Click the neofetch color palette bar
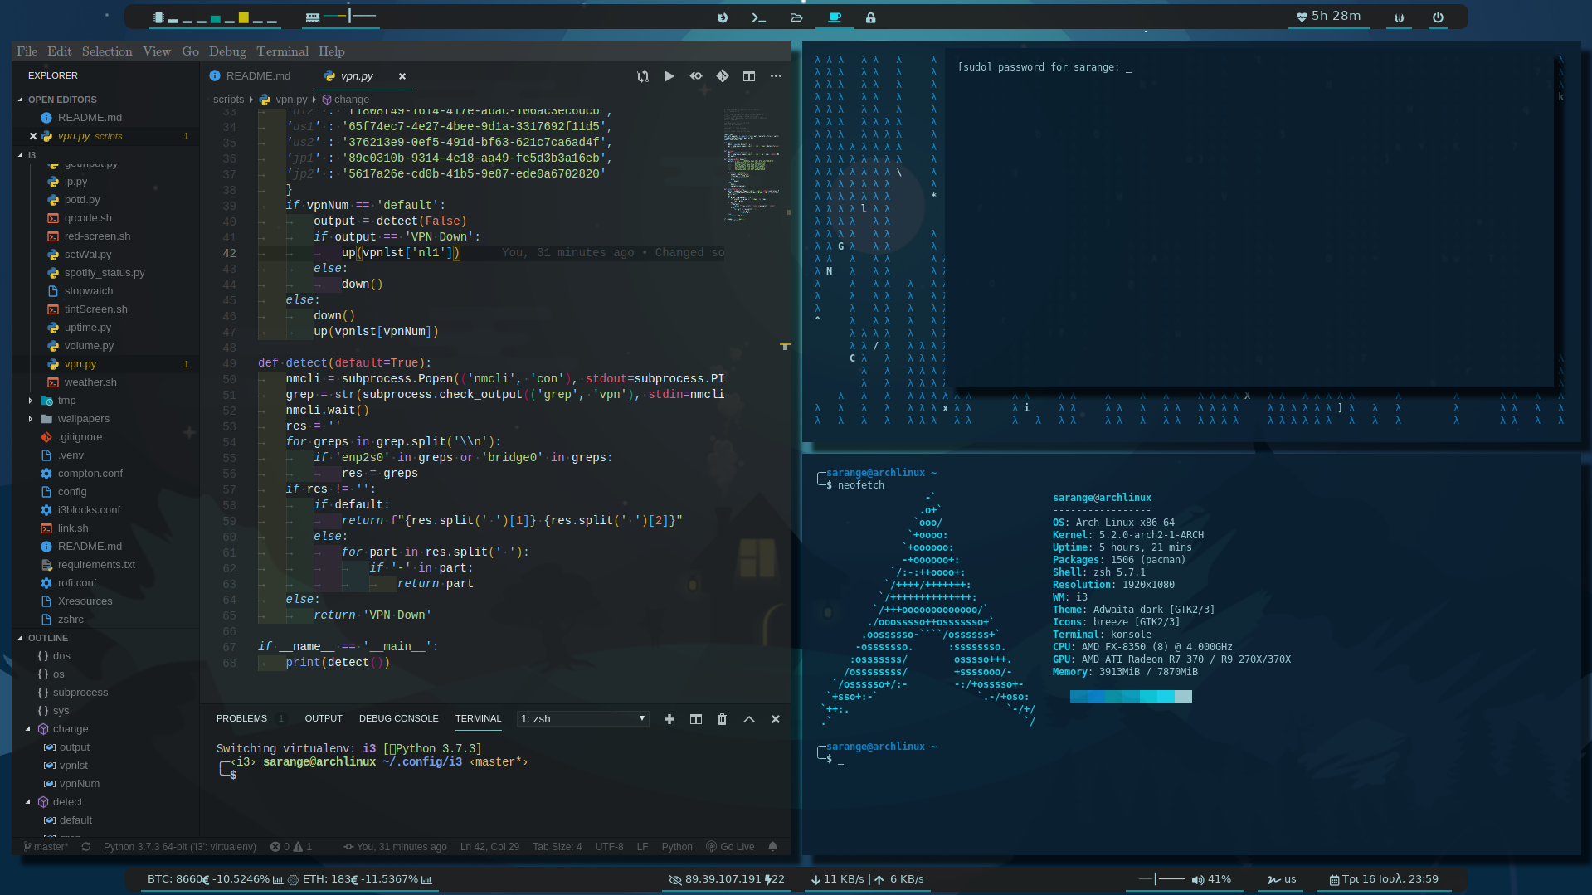 (1131, 697)
